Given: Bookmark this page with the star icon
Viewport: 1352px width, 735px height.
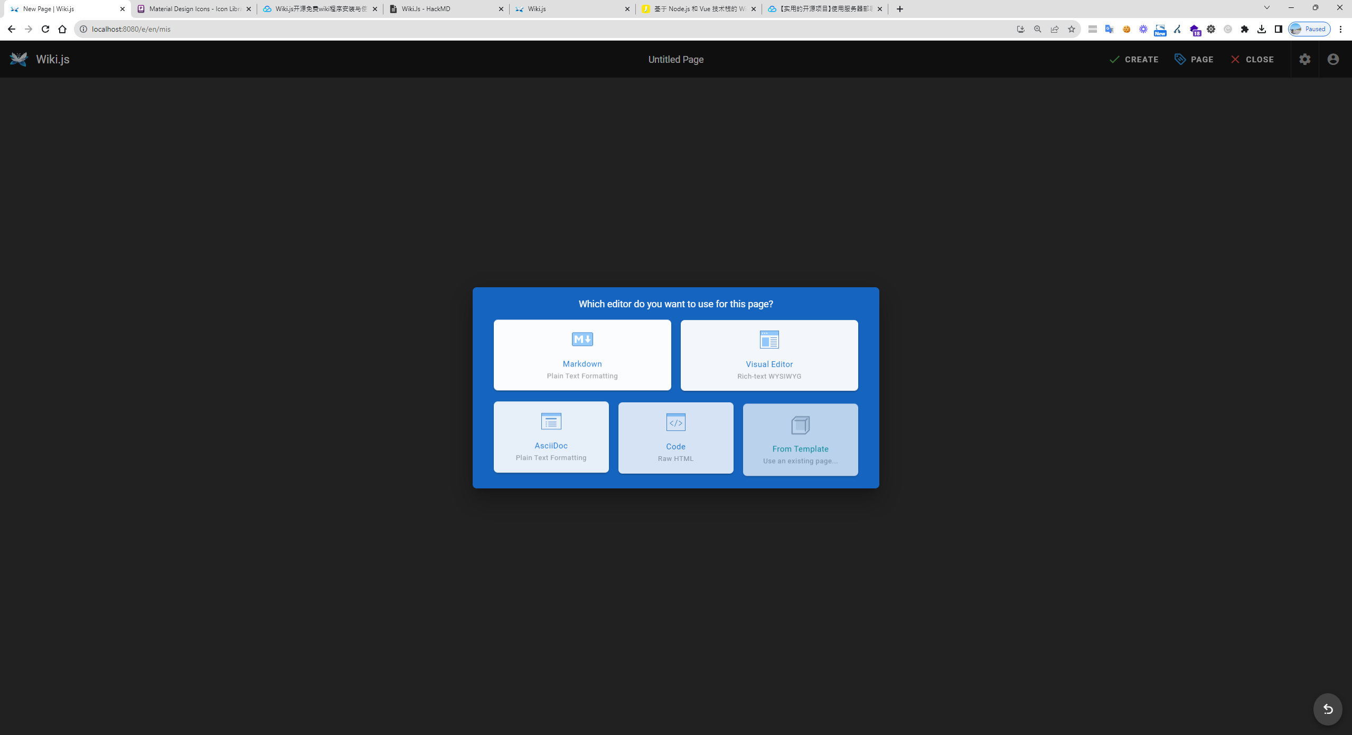Looking at the screenshot, I should (1072, 29).
